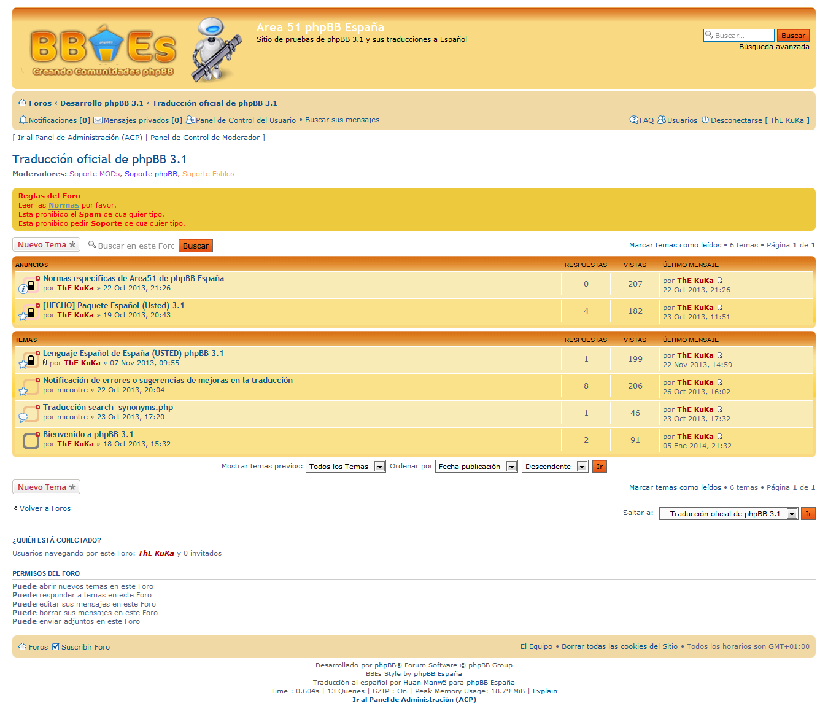
Task: Click header Buscar button
Action: (x=793, y=36)
